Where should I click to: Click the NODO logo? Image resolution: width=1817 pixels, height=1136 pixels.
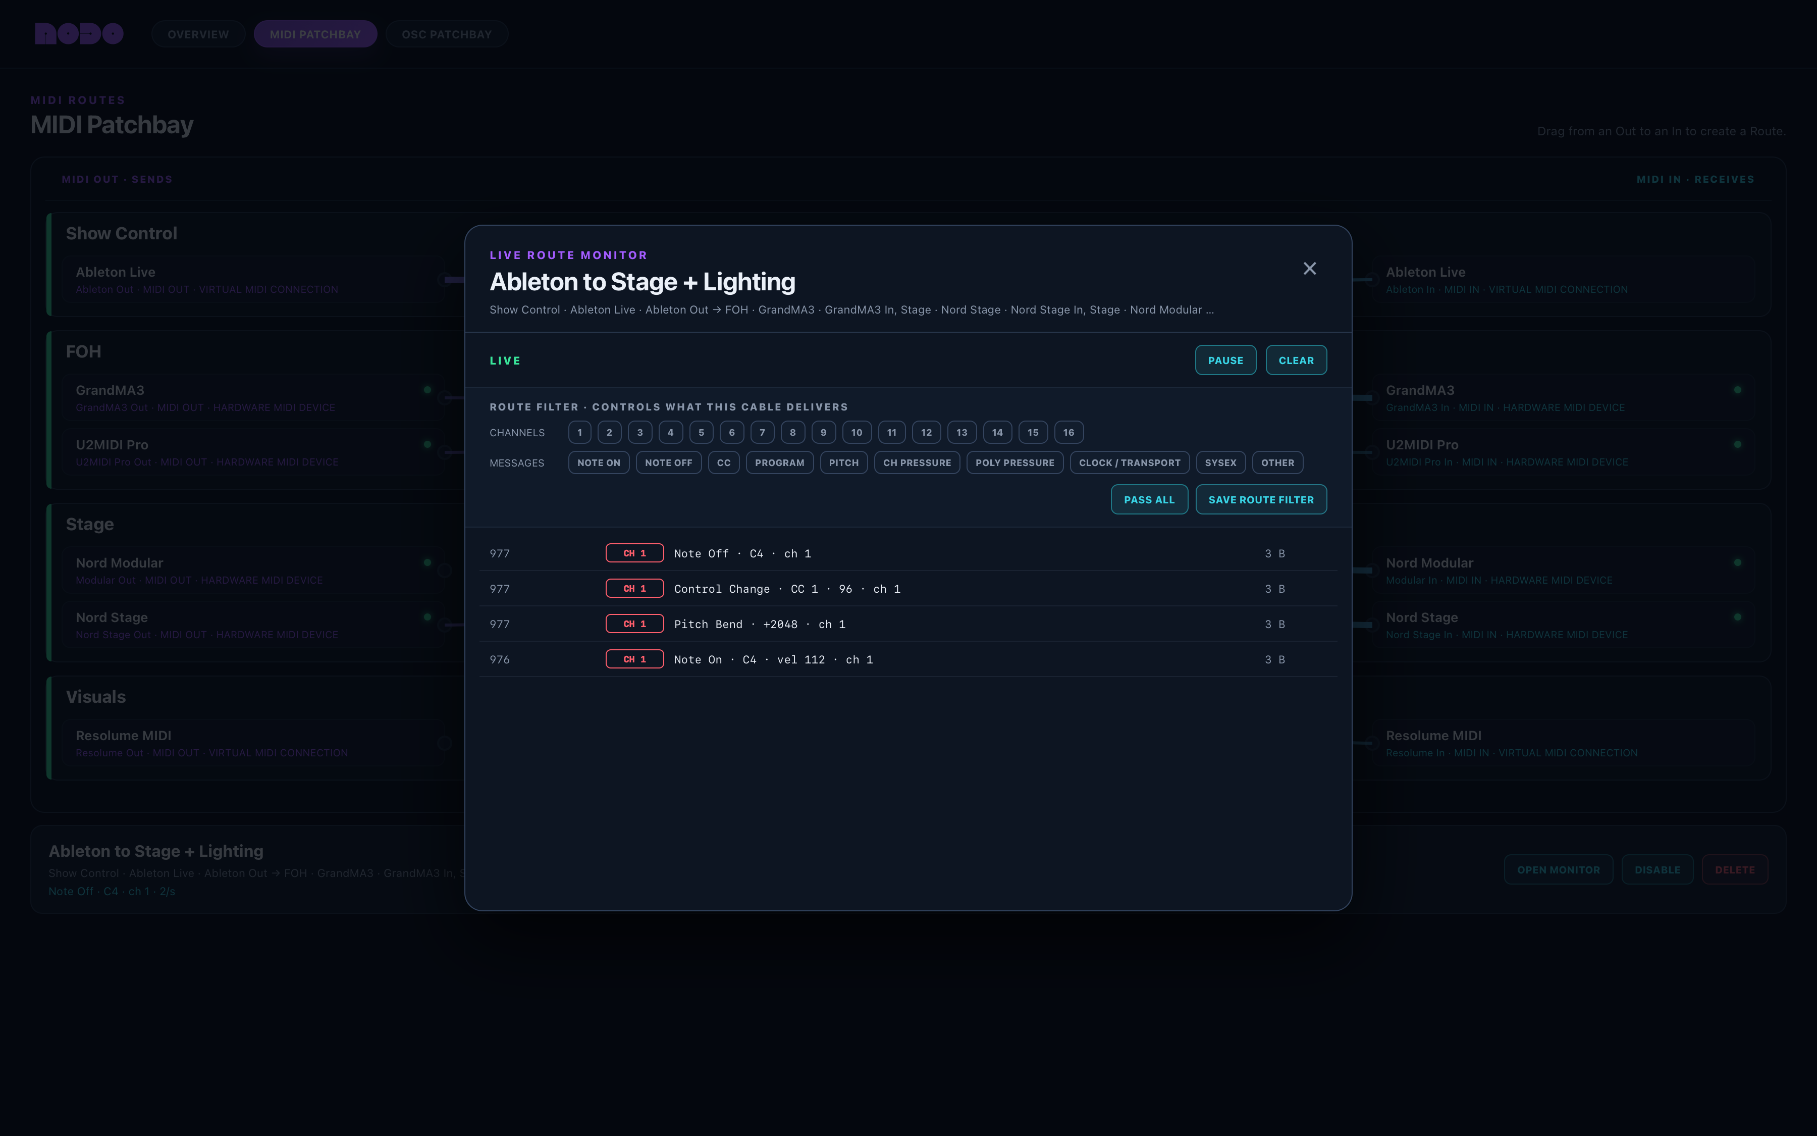pyautogui.click(x=79, y=34)
